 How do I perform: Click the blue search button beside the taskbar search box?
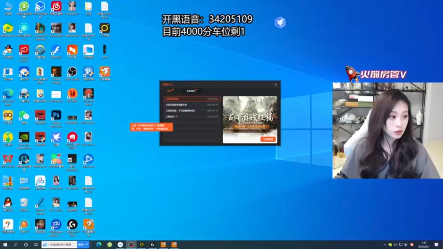[83, 245]
